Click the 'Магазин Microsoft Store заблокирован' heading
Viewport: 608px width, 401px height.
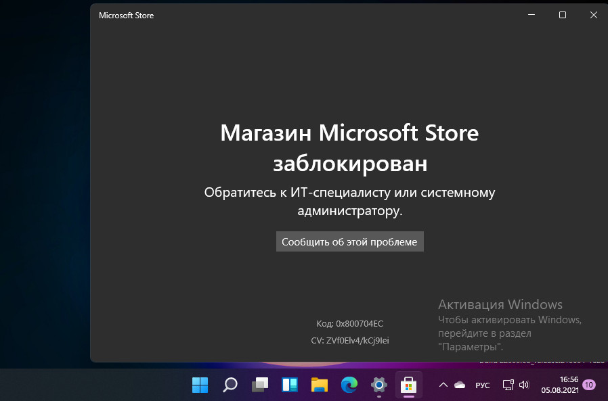click(350, 147)
